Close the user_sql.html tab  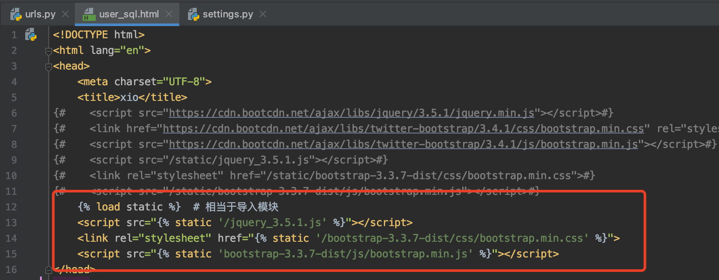tap(169, 14)
